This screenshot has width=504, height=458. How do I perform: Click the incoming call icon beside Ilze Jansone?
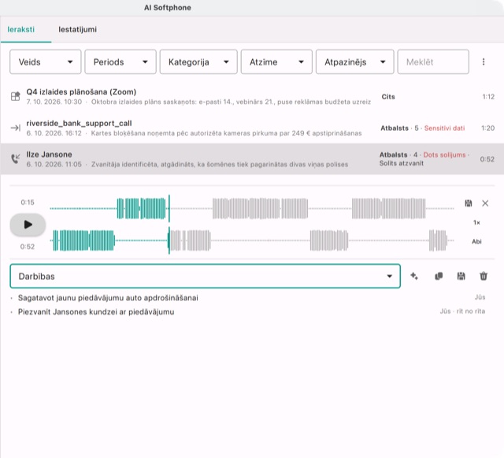16,158
